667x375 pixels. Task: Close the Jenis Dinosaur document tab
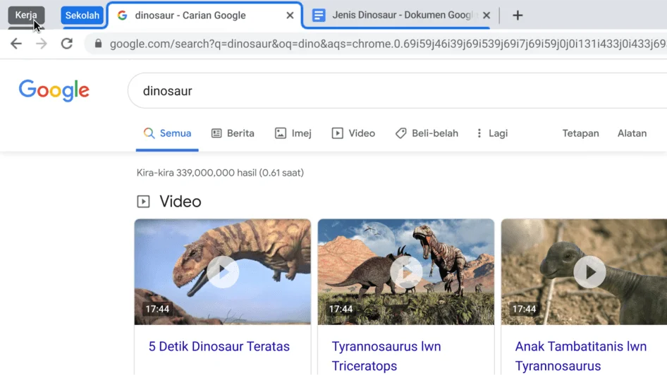tap(487, 16)
